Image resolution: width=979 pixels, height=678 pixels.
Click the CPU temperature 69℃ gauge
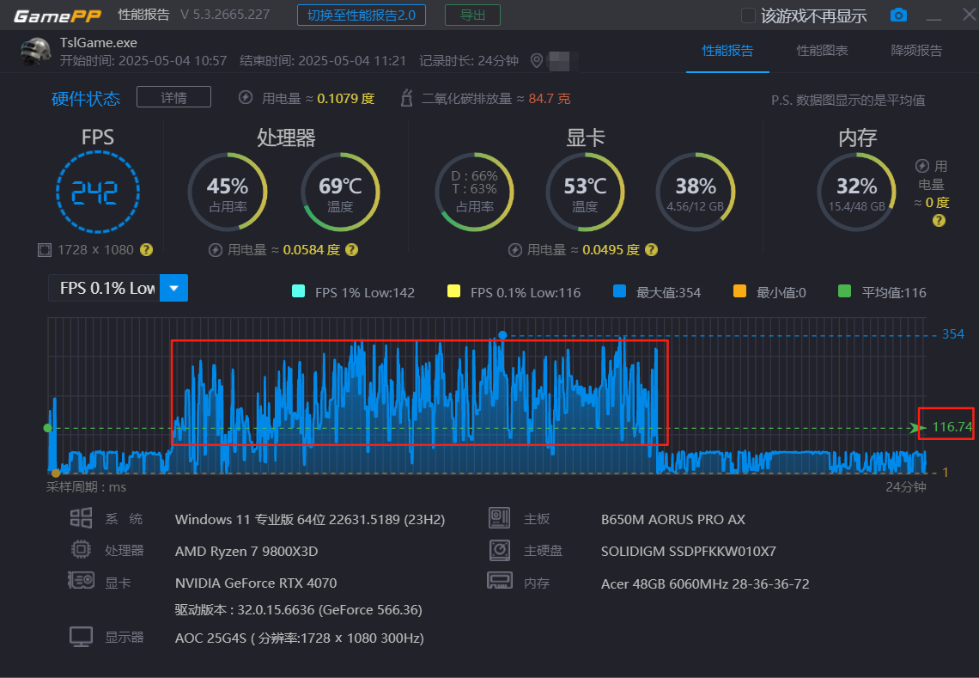pyautogui.click(x=340, y=192)
